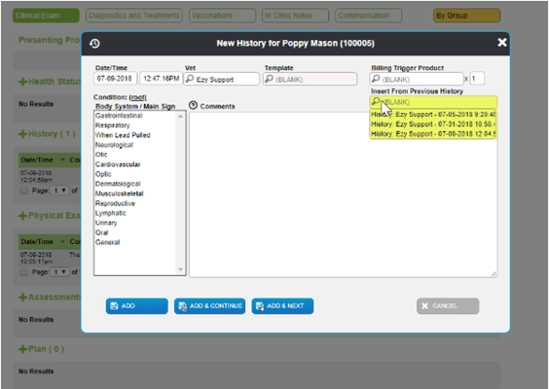Select Respiratory in Body System list

coord(112,125)
